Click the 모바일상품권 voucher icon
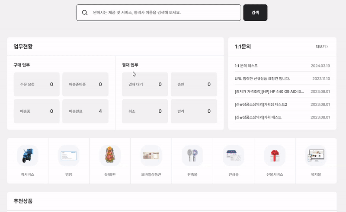Image resolution: width=346 pixels, height=212 pixels. (151, 155)
